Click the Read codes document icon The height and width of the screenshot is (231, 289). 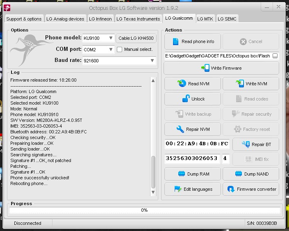point(239,99)
